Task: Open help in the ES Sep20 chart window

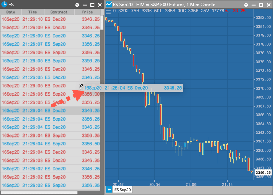Action: pos(246,5)
